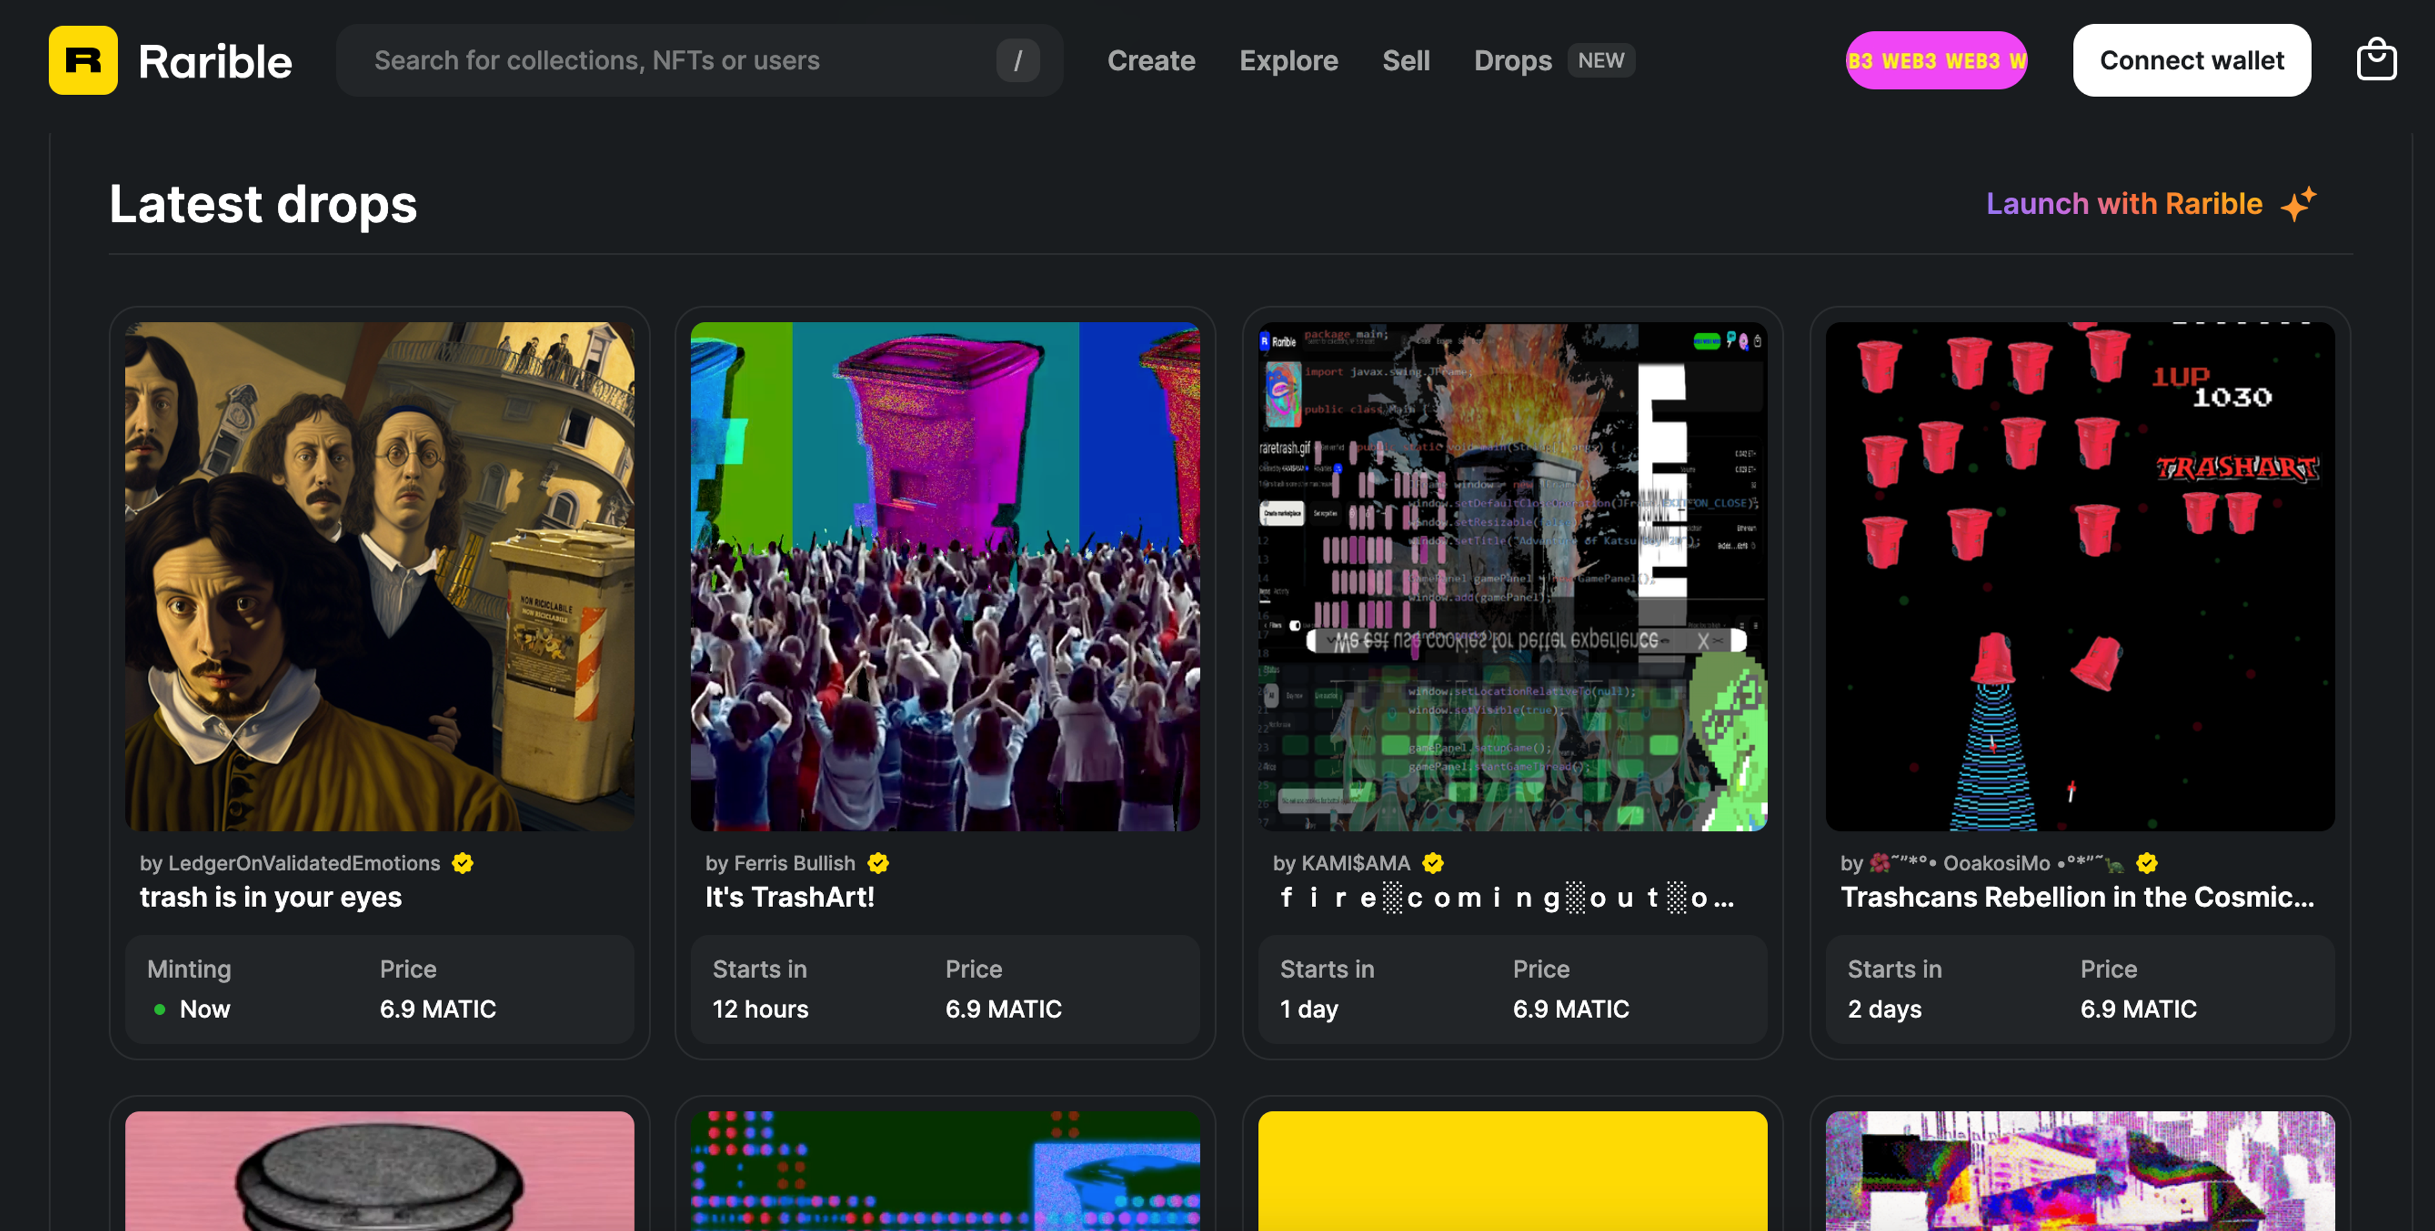2435x1231 pixels.
Task: Go to the Sell page
Action: 1406,60
